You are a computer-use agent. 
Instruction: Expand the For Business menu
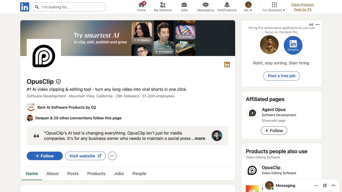[x=274, y=7]
